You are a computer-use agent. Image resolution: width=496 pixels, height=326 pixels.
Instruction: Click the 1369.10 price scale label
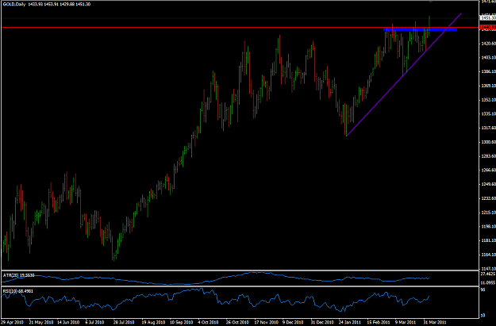[489, 86]
